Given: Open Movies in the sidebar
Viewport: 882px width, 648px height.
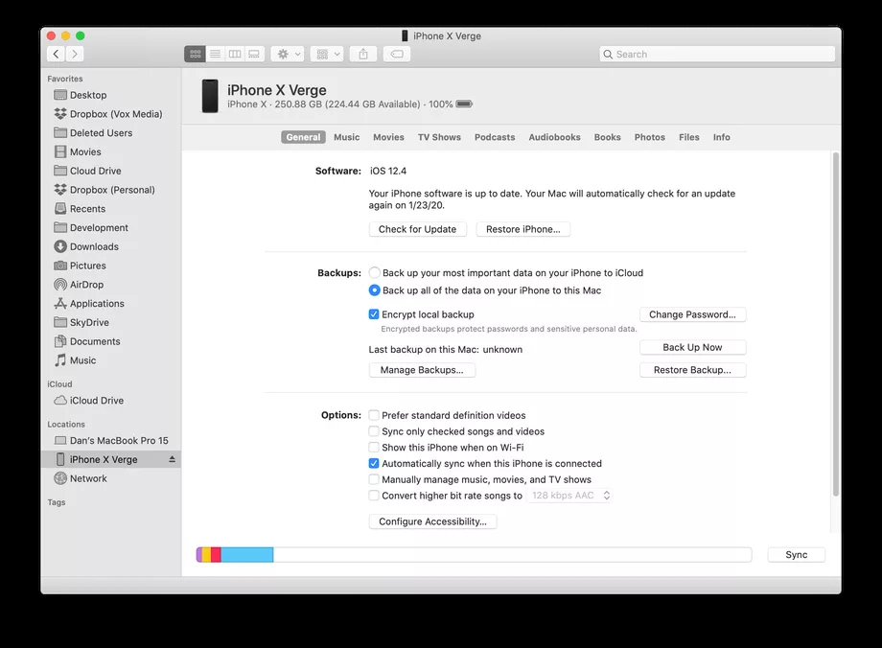Looking at the screenshot, I should pyautogui.click(x=111, y=151).
